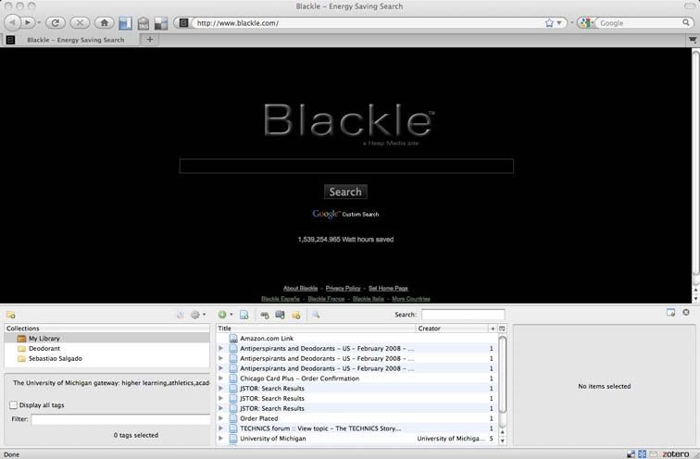
Task: Open the Actions gear dropdown arrow
Action: coord(204,315)
